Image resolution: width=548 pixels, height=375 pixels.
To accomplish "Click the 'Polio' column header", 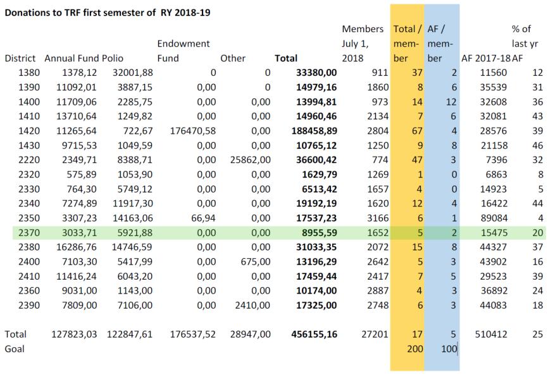I will [x=113, y=58].
